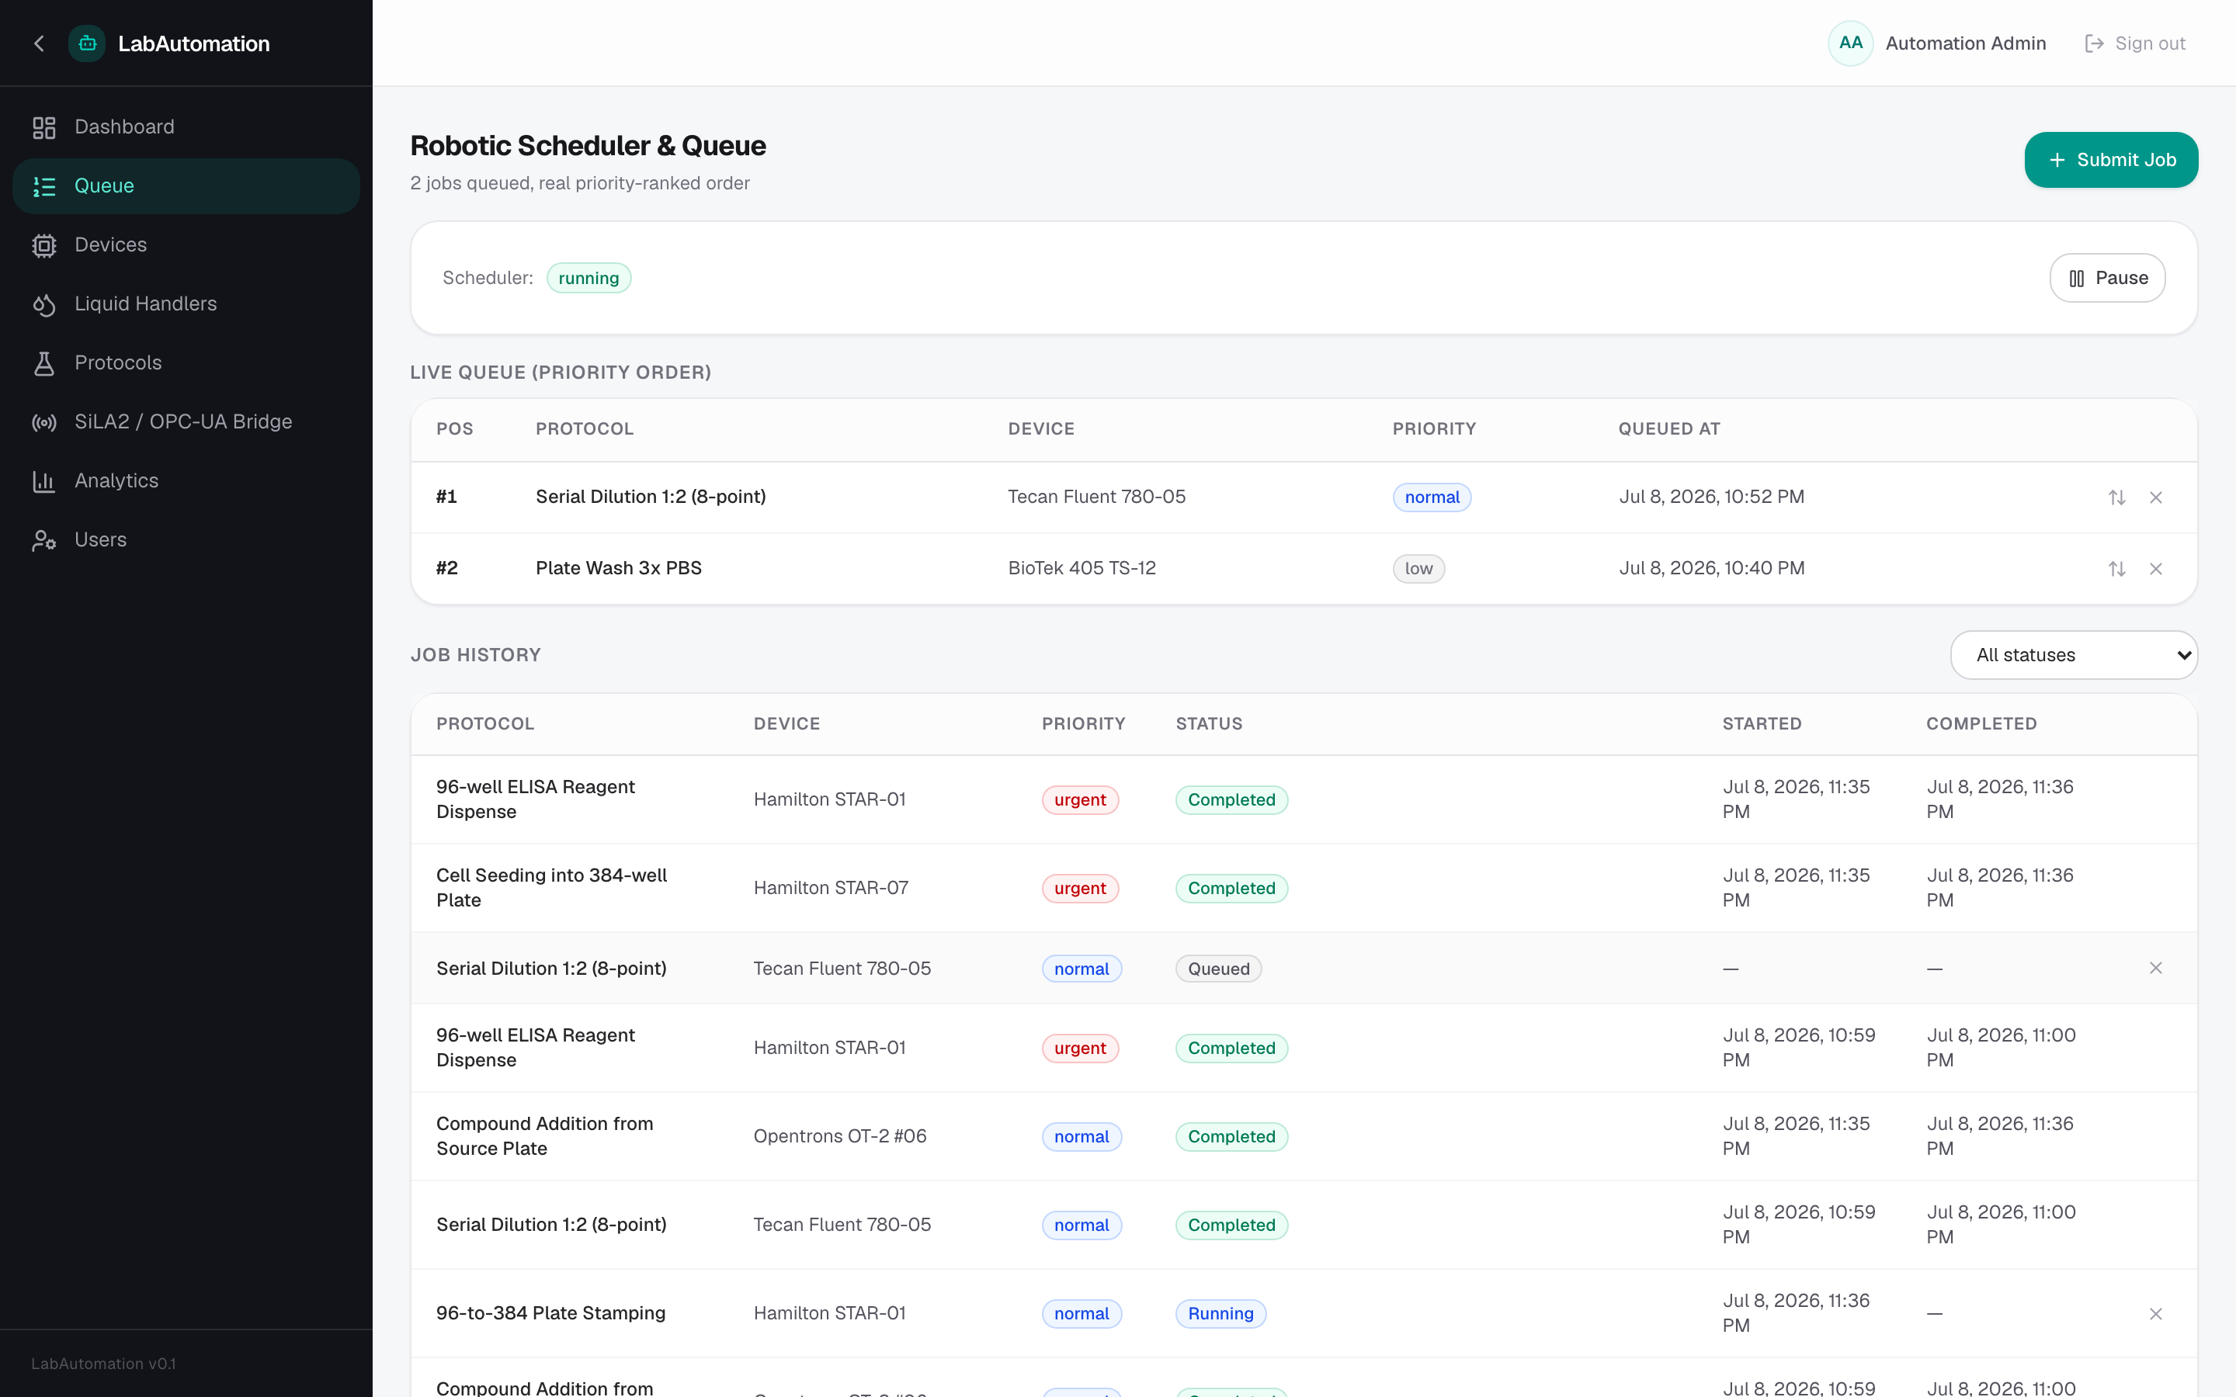The image size is (2236, 1397).
Task: Click the QUEUED AT column header
Action: coord(1668,430)
